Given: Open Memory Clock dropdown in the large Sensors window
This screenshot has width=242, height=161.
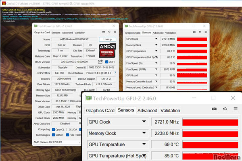Looking at the screenshot, I should tap(144, 133).
